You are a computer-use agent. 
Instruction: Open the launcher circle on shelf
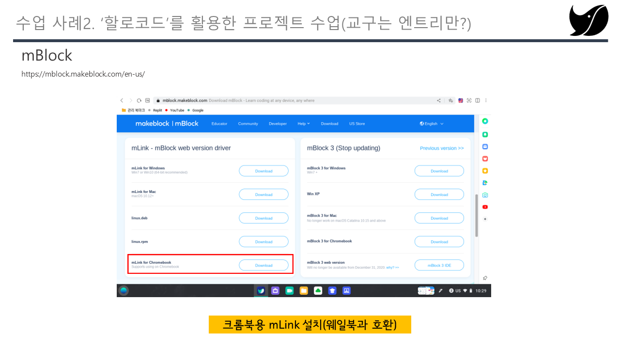tap(124, 290)
